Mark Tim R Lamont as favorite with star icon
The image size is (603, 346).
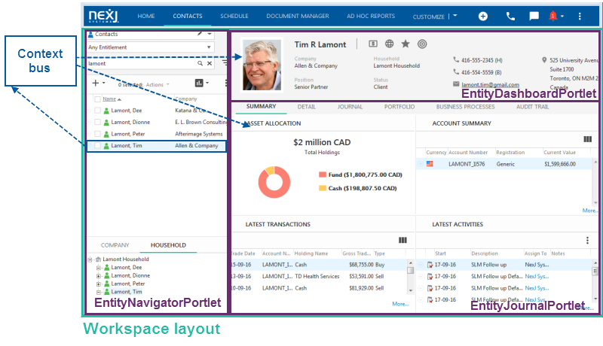[406, 44]
